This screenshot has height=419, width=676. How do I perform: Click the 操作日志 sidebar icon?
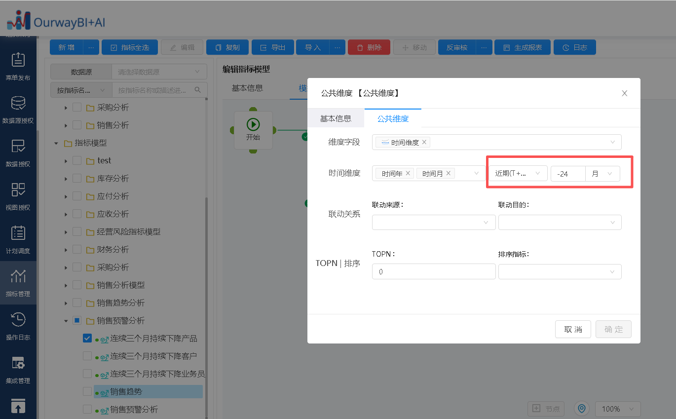click(x=18, y=326)
